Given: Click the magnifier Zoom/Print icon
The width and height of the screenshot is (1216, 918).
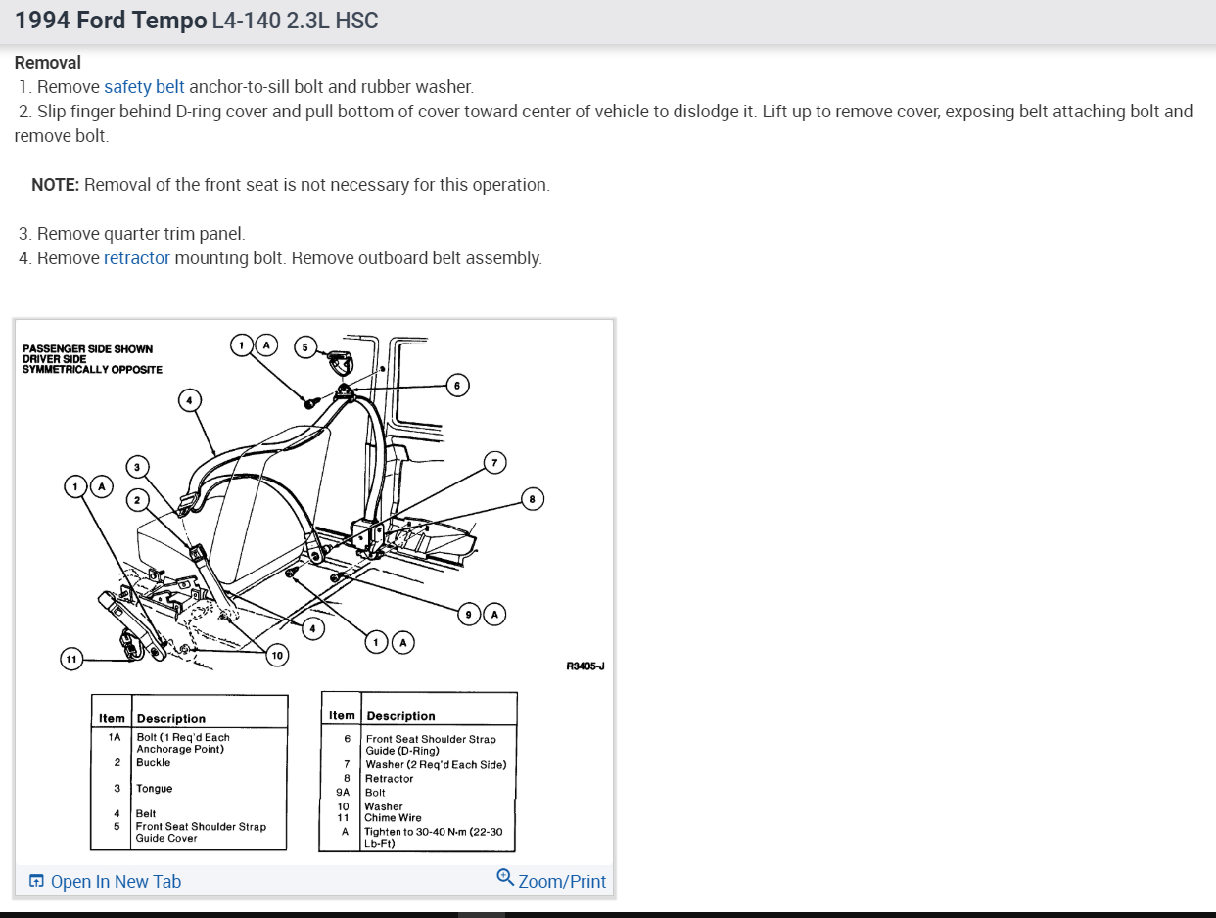Looking at the screenshot, I should click(505, 878).
